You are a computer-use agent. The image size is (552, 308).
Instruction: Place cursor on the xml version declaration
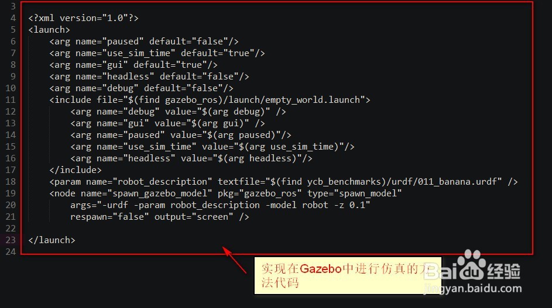(x=84, y=18)
